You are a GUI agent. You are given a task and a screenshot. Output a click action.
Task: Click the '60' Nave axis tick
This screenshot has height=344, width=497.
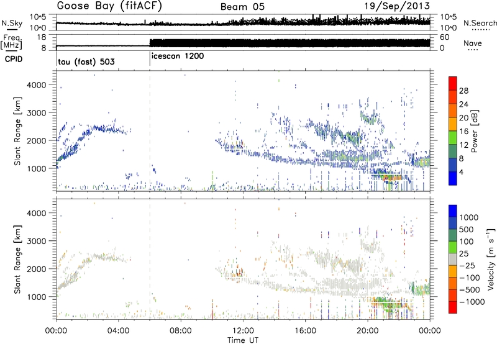[444, 37]
